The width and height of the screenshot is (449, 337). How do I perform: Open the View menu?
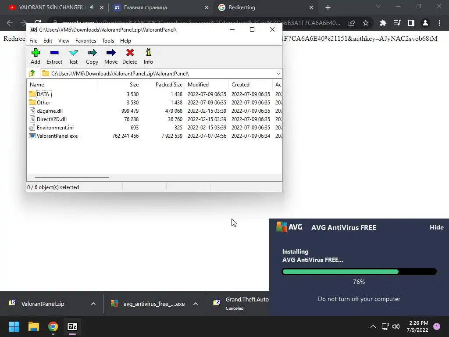point(64,41)
